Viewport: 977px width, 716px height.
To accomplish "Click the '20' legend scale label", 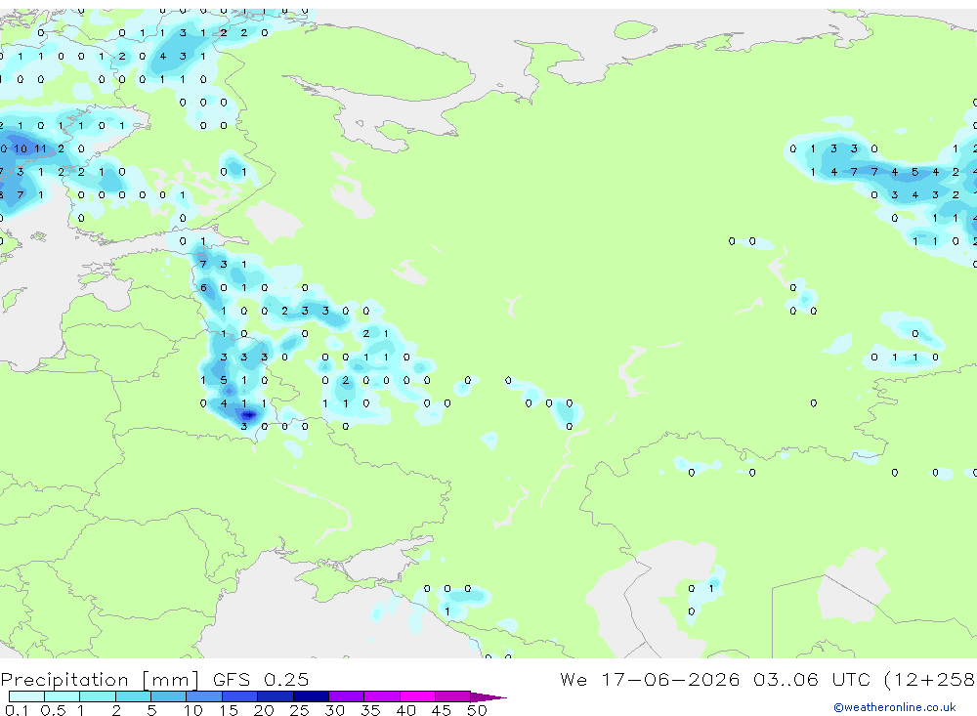I will (x=264, y=710).
